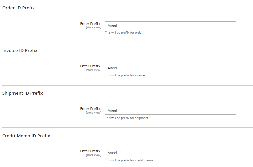Click the store view scope under Order prefix
The image size is (253, 167).
pyautogui.click(x=93, y=27)
